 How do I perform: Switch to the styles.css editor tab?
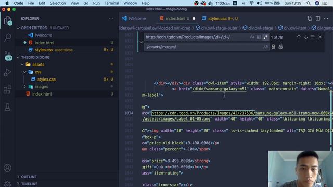[220, 19]
